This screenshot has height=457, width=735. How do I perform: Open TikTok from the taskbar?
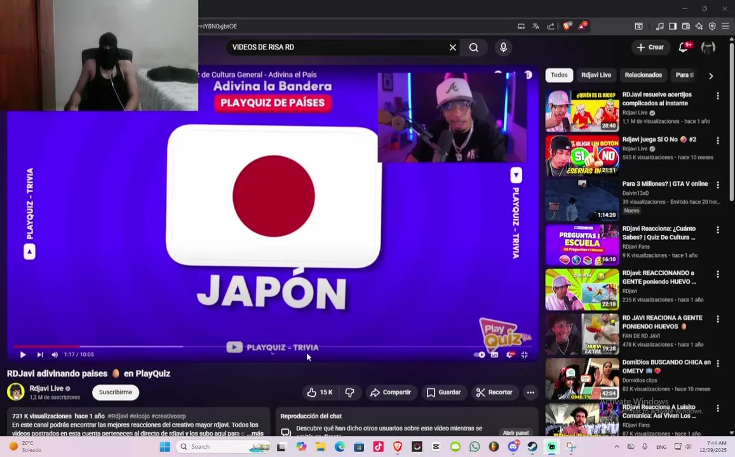(x=378, y=447)
